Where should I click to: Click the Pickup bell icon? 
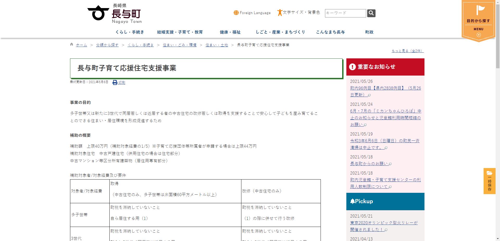353,201
